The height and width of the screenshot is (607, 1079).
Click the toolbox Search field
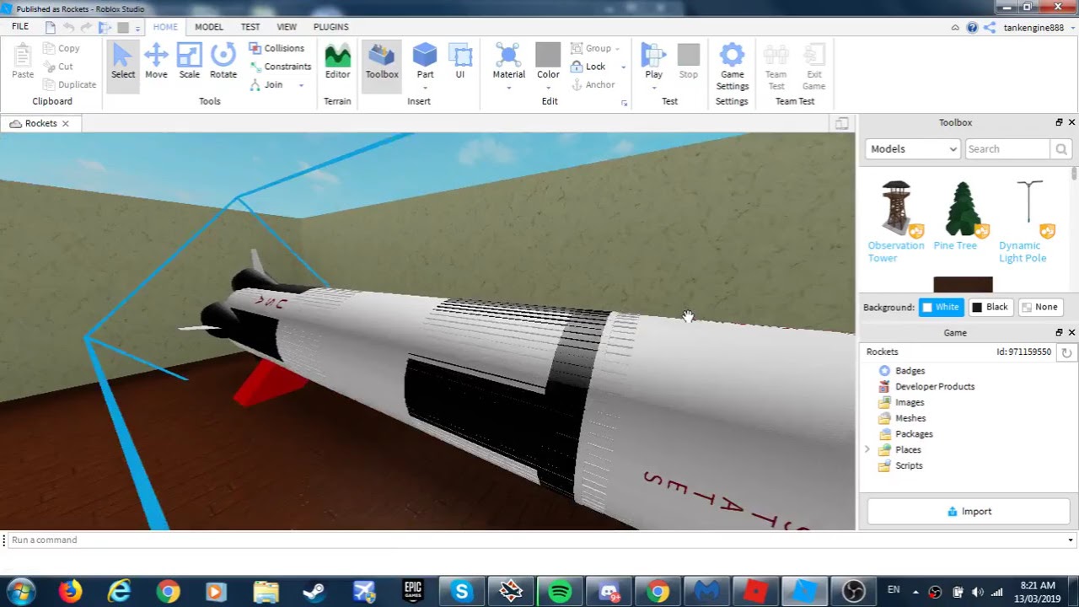click(1007, 149)
